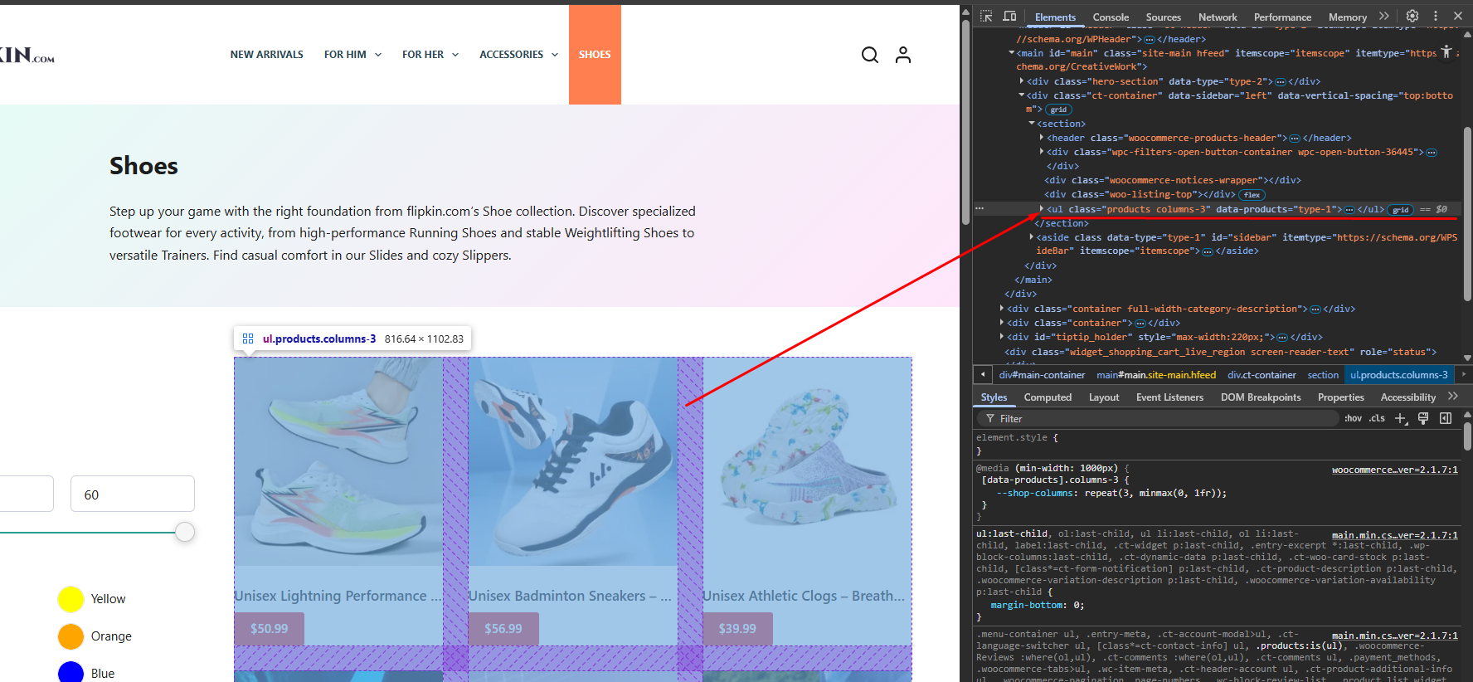Open the Computed styles tab
This screenshot has width=1473, height=682.
(1048, 397)
